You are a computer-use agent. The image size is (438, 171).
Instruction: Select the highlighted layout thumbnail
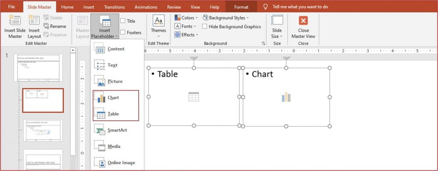click(43, 100)
